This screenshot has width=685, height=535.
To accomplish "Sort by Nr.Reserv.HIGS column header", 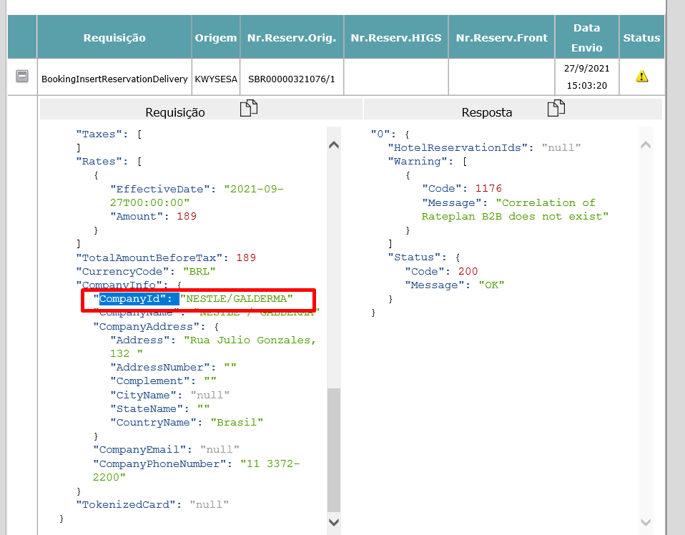I will pyautogui.click(x=396, y=38).
